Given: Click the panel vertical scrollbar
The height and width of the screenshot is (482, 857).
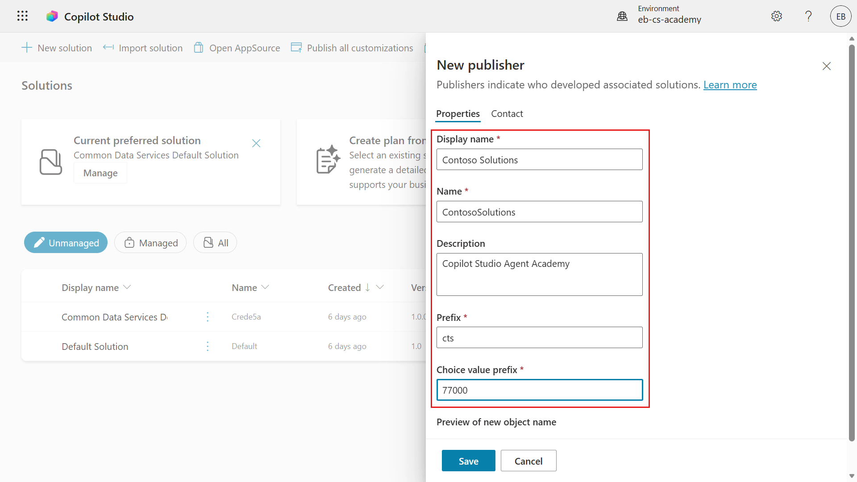Looking at the screenshot, I should [x=852, y=242].
